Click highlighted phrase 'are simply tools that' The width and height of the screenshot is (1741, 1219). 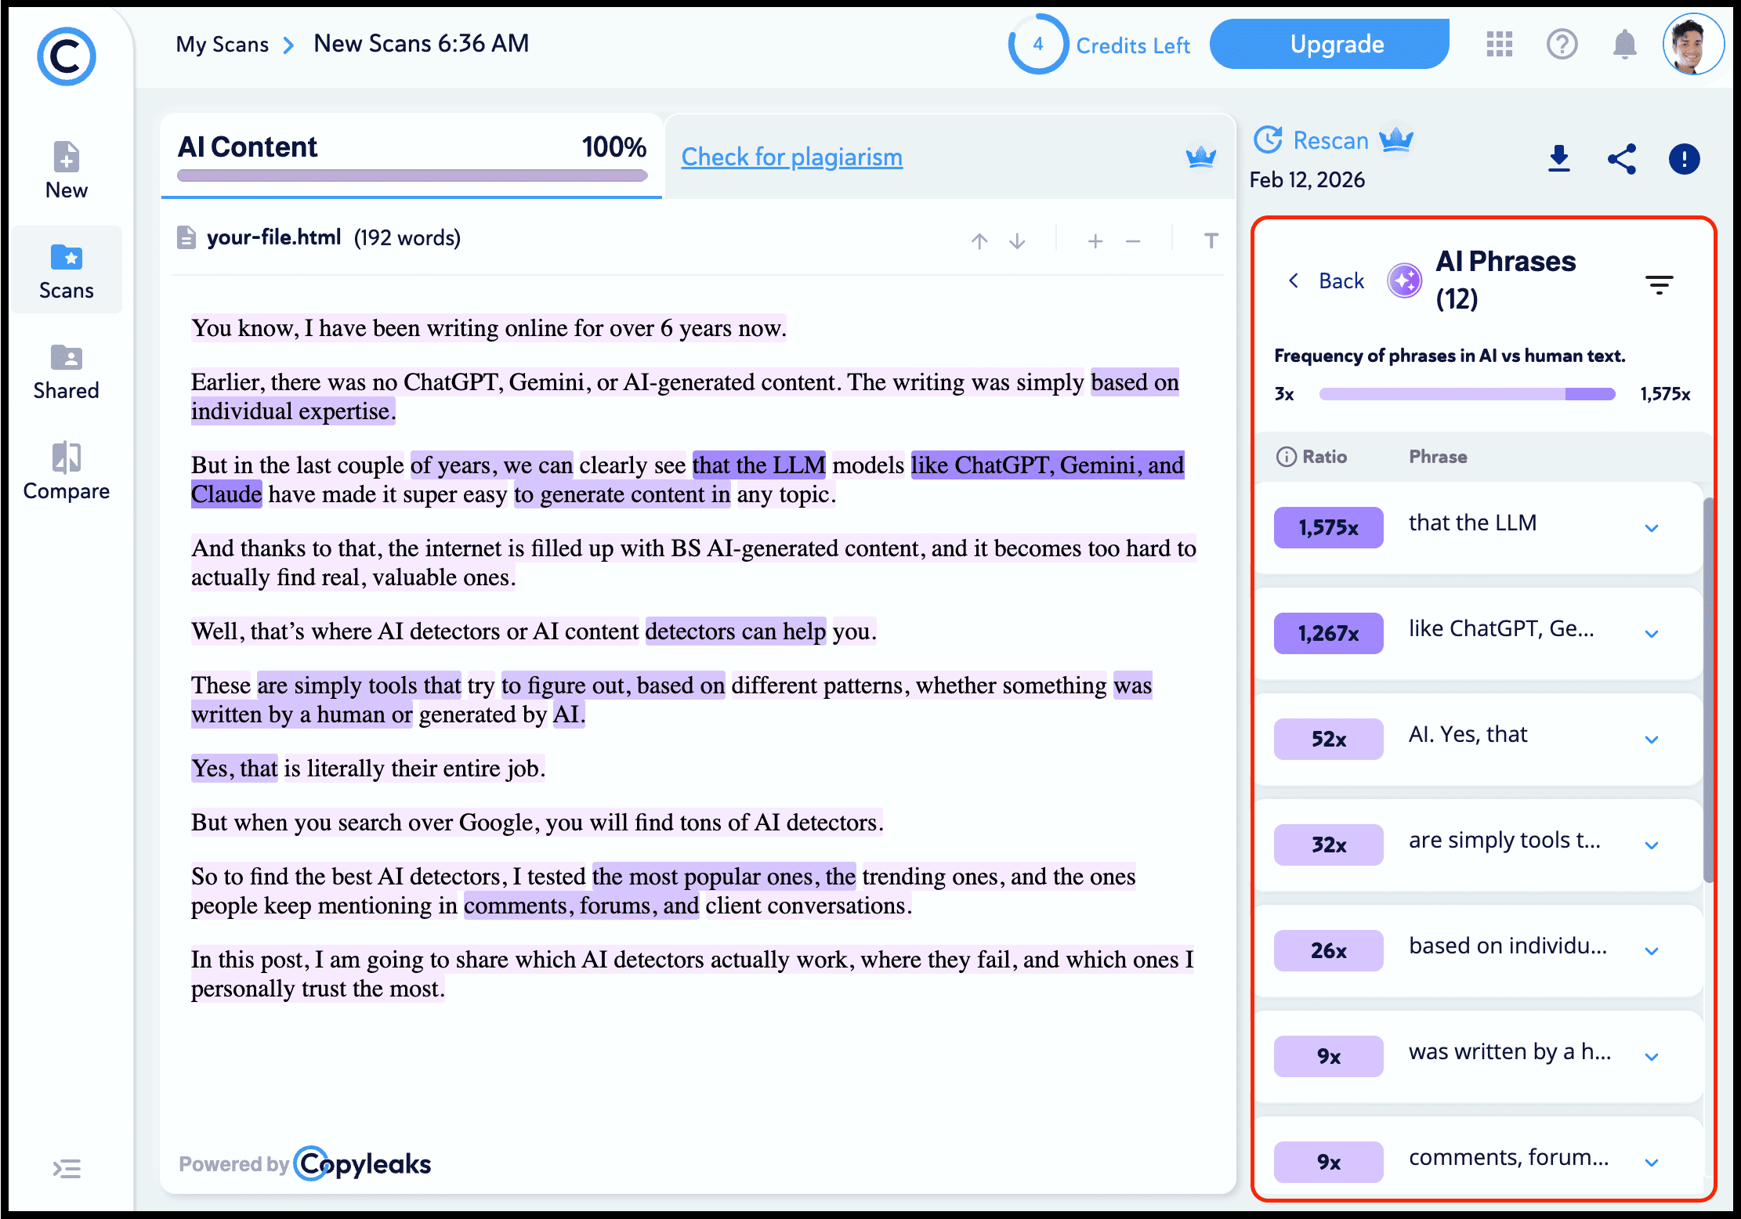(x=359, y=685)
